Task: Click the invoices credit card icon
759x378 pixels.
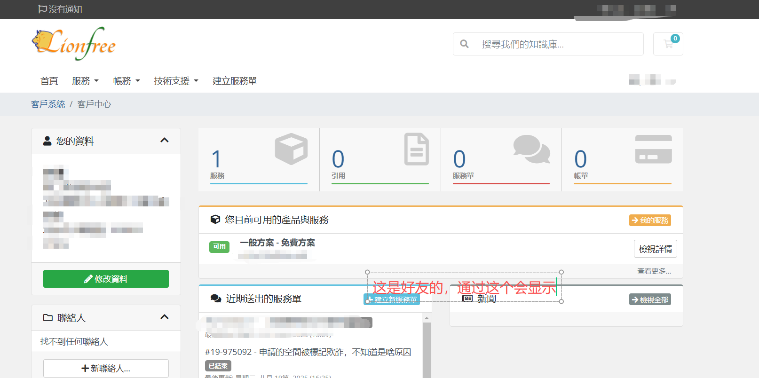Action: pyautogui.click(x=653, y=149)
